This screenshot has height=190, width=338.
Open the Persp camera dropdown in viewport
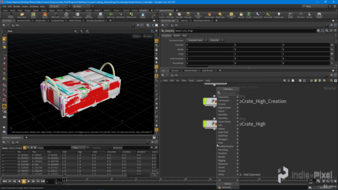[136, 36]
